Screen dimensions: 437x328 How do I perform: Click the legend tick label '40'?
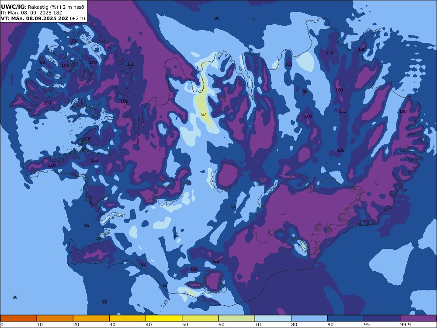[x=149, y=325]
